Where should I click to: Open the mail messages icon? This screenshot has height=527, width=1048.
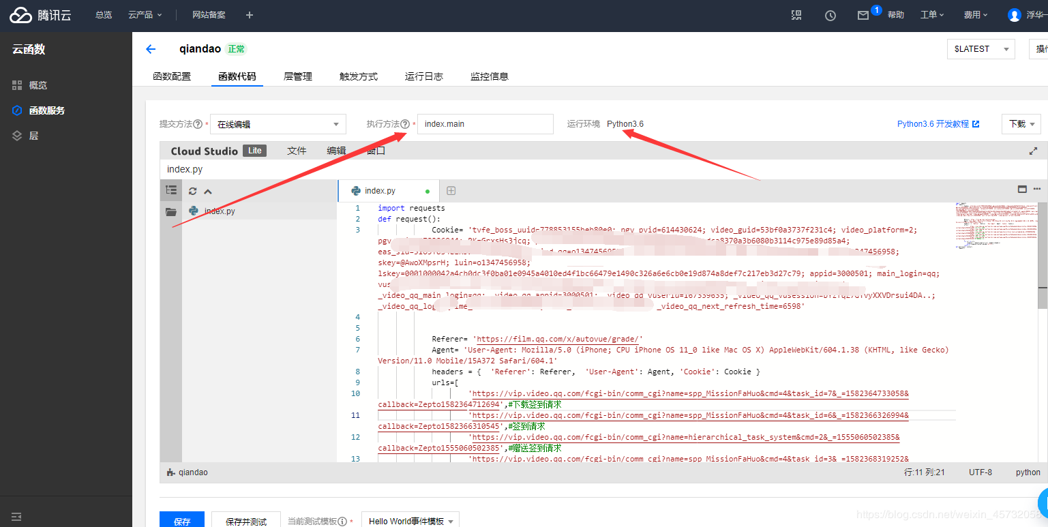click(863, 15)
